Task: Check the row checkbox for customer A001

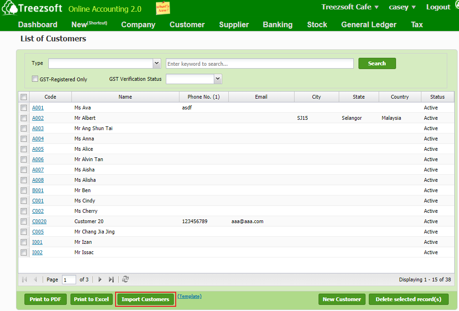Action: pos(23,107)
